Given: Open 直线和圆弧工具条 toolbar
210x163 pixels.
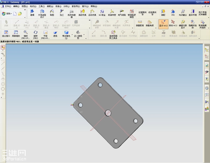Looking at the screenshot, I should 113,35.
